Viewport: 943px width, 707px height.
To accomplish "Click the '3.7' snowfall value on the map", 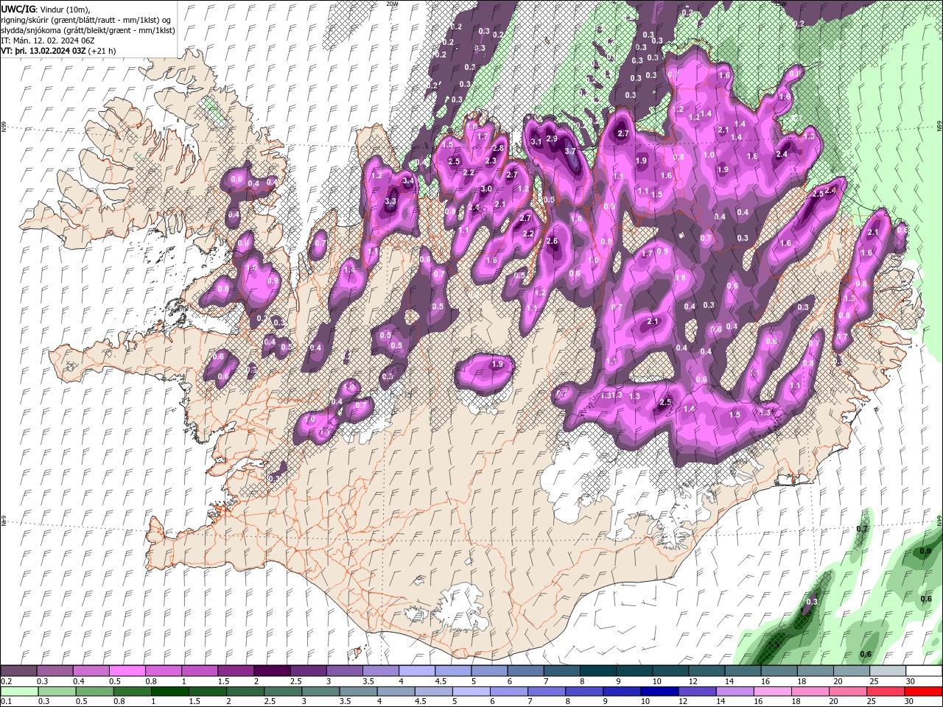I will 569,150.
